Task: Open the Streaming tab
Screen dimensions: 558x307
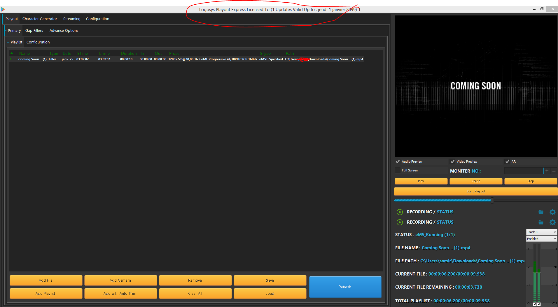Action: point(72,19)
